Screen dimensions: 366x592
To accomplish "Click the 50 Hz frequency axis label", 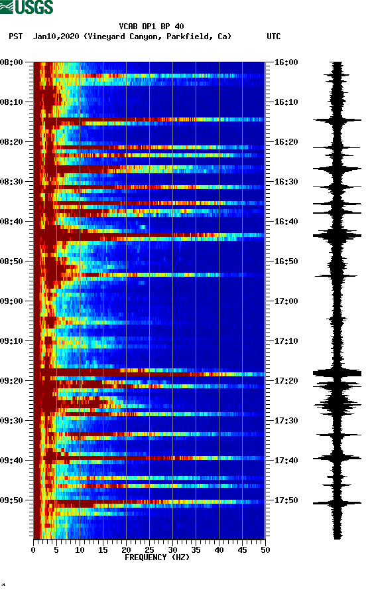I will [x=265, y=550].
